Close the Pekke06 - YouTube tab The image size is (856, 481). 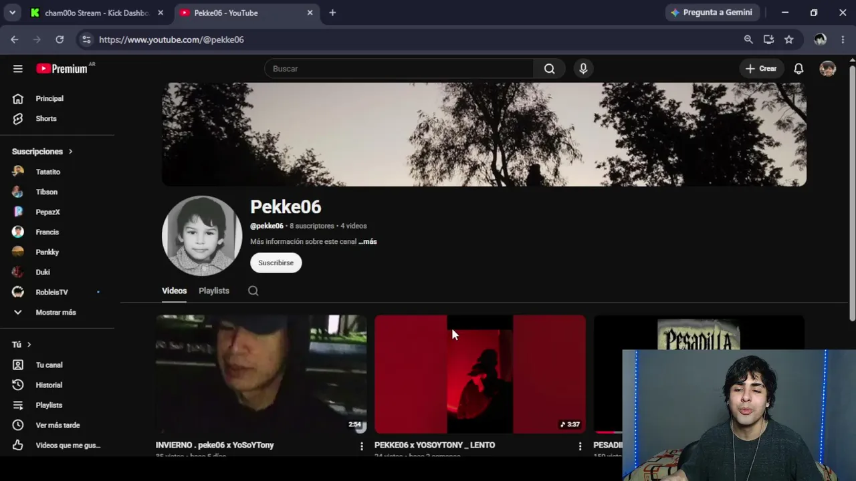tap(310, 13)
